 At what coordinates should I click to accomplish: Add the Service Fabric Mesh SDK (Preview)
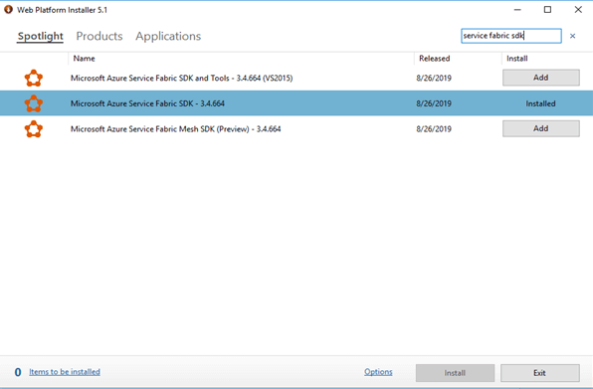(x=541, y=128)
